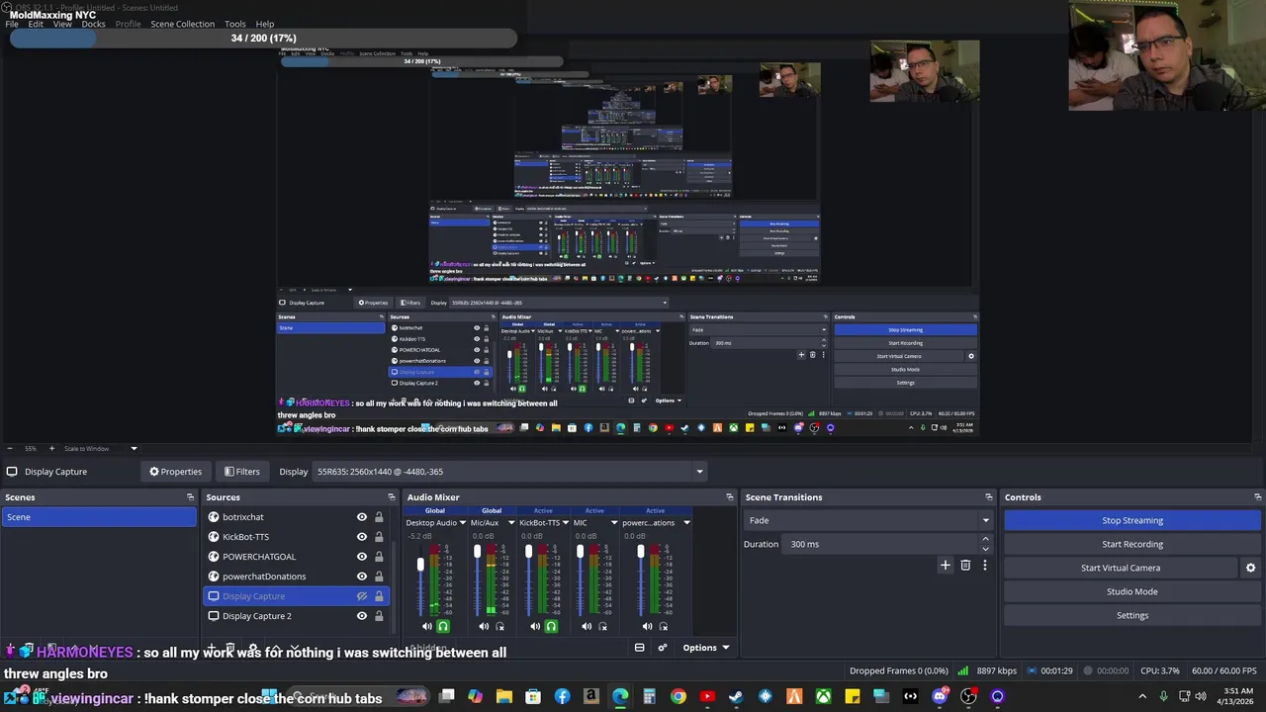Click the botrixchat browser source icon
This screenshot has height=712, width=1266.
pyautogui.click(x=213, y=517)
